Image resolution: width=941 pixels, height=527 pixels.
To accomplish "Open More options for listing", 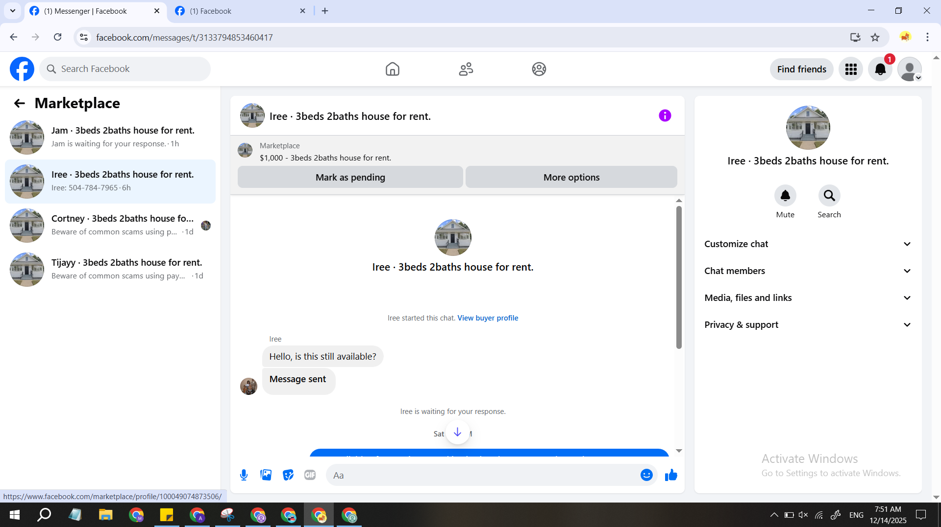I will pyautogui.click(x=571, y=177).
